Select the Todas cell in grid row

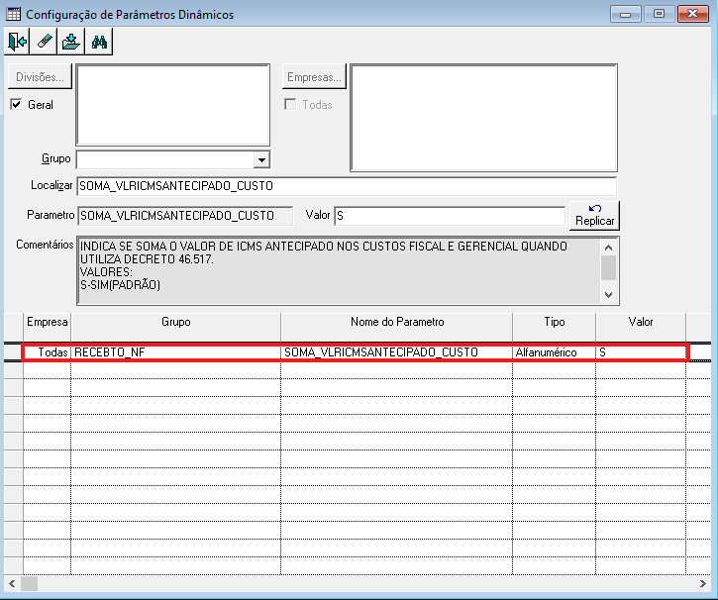[48, 351]
